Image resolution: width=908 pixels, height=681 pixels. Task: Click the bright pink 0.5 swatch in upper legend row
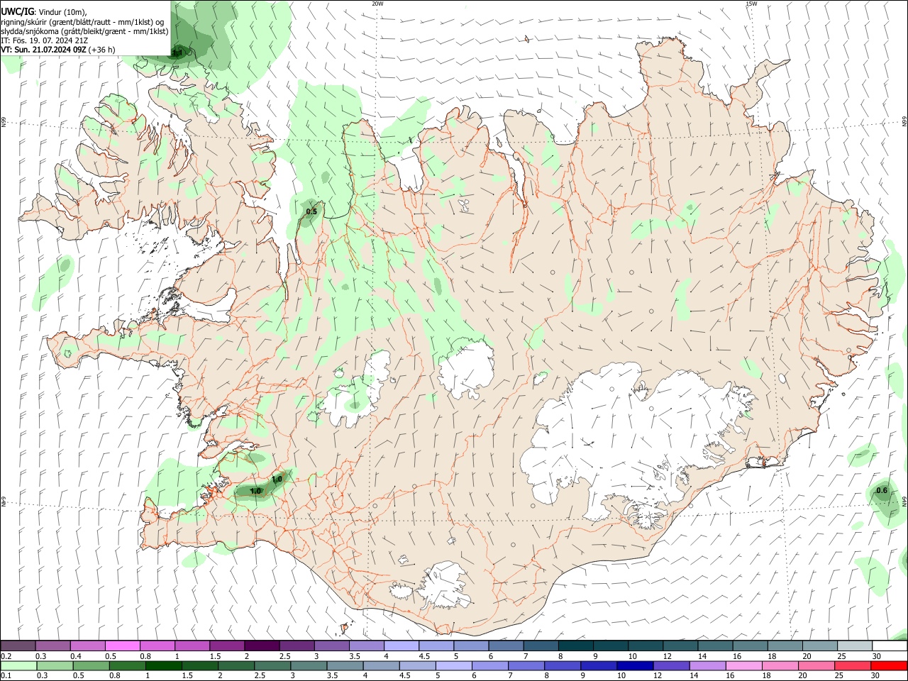pos(122,646)
